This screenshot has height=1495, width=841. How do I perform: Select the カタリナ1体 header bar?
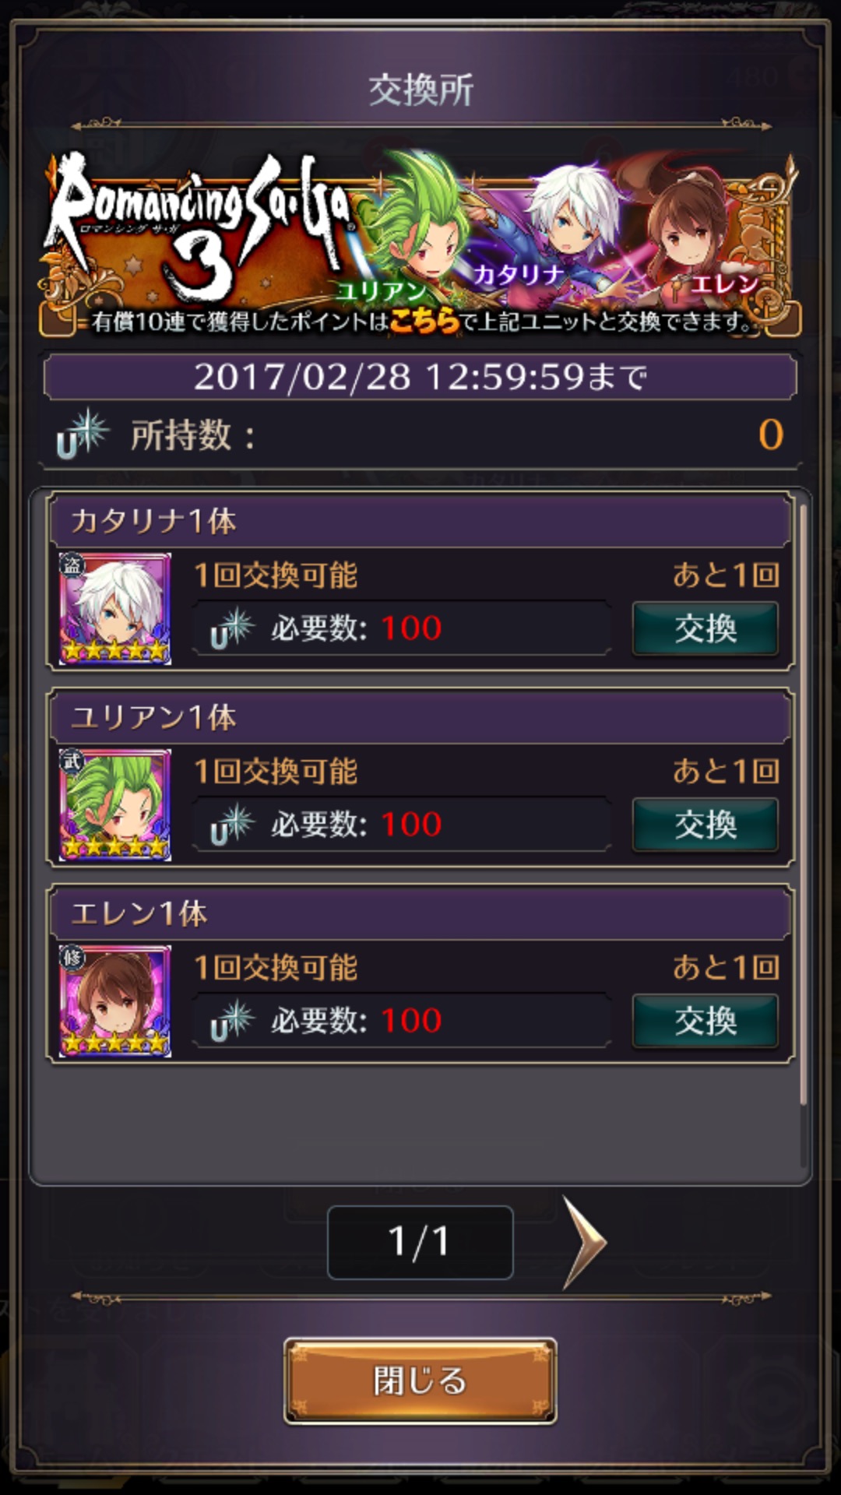click(x=420, y=521)
